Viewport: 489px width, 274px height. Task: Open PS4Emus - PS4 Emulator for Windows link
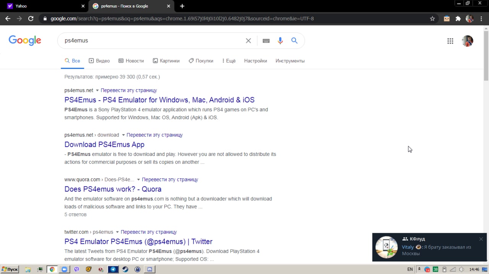click(x=159, y=100)
